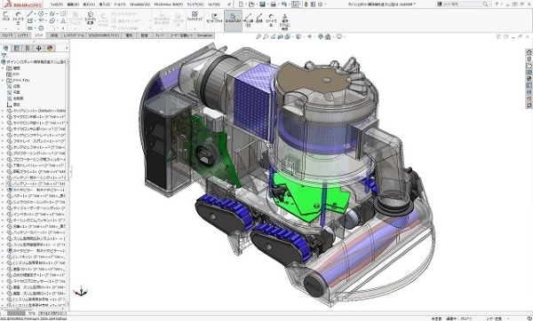The image size is (533, 321).
Task: Open the Simulation menu in menu bar
Action: tap(140, 4)
